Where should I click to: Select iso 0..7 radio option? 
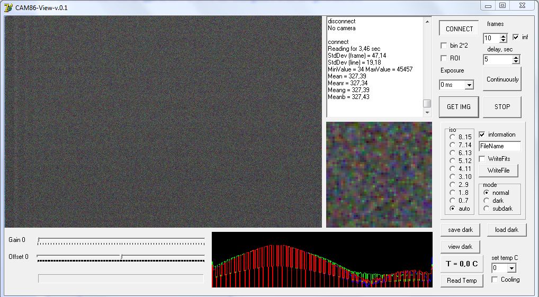click(452, 201)
